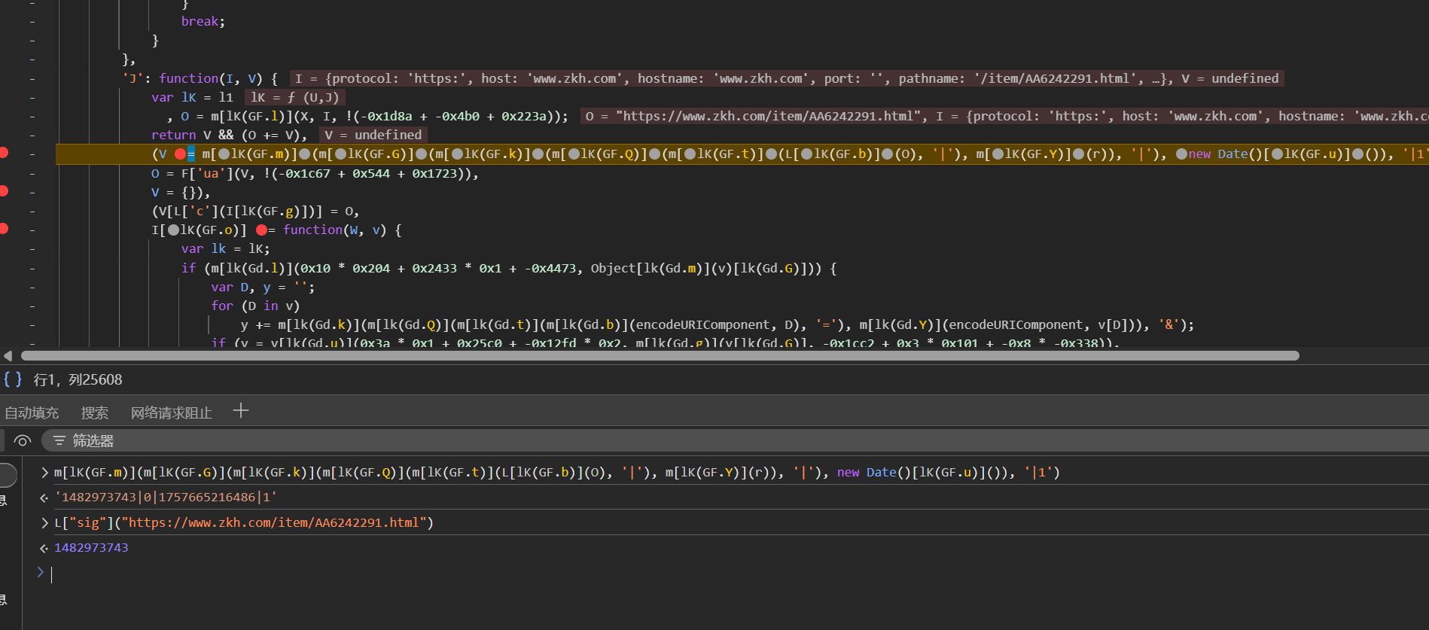Click the red inline breakpoint before '= function(W, v)'
The height and width of the screenshot is (630, 1429).
point(261,230)
